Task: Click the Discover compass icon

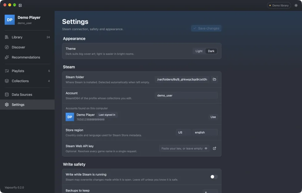Action: [x=7, y=47]
